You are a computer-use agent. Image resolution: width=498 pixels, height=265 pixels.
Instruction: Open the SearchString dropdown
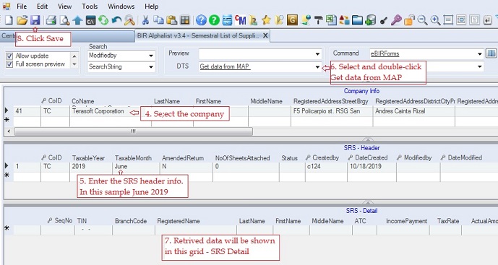(x=151, y=67)
